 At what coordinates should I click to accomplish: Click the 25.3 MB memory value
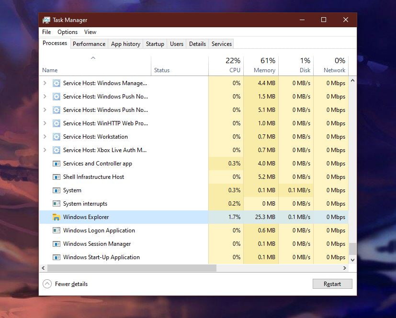point(265,217)
